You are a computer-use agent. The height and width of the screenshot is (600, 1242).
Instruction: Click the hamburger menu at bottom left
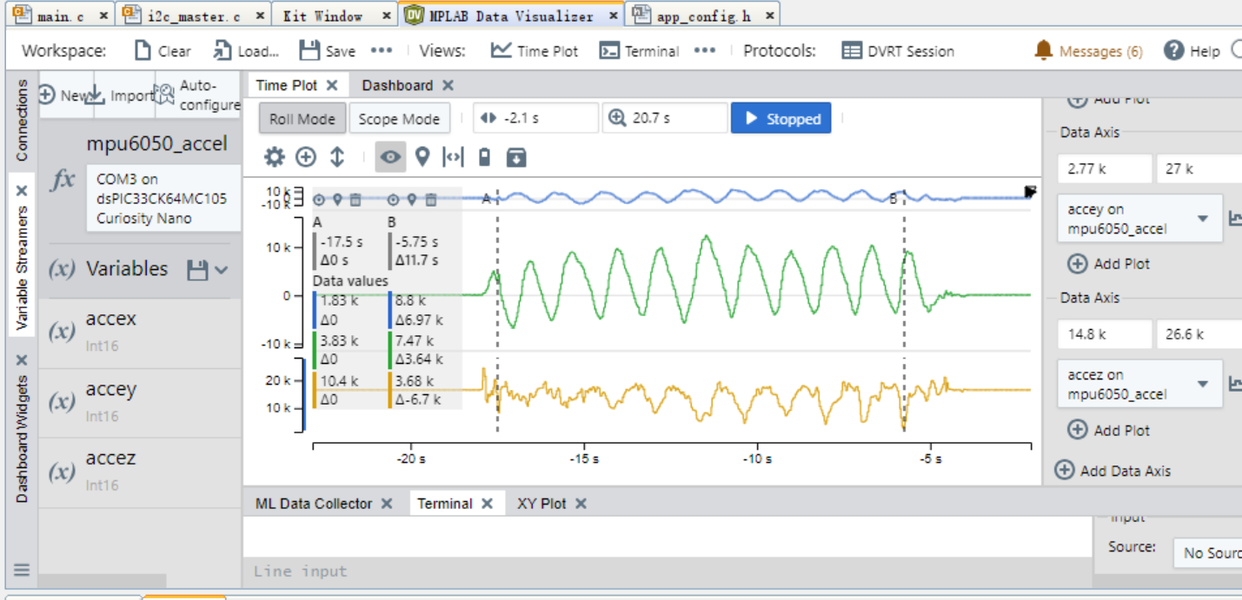22,570
